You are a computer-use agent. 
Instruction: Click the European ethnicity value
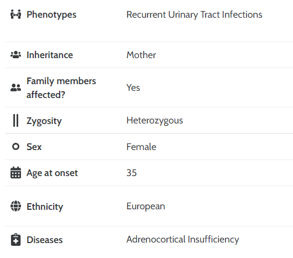click(146, 207)
